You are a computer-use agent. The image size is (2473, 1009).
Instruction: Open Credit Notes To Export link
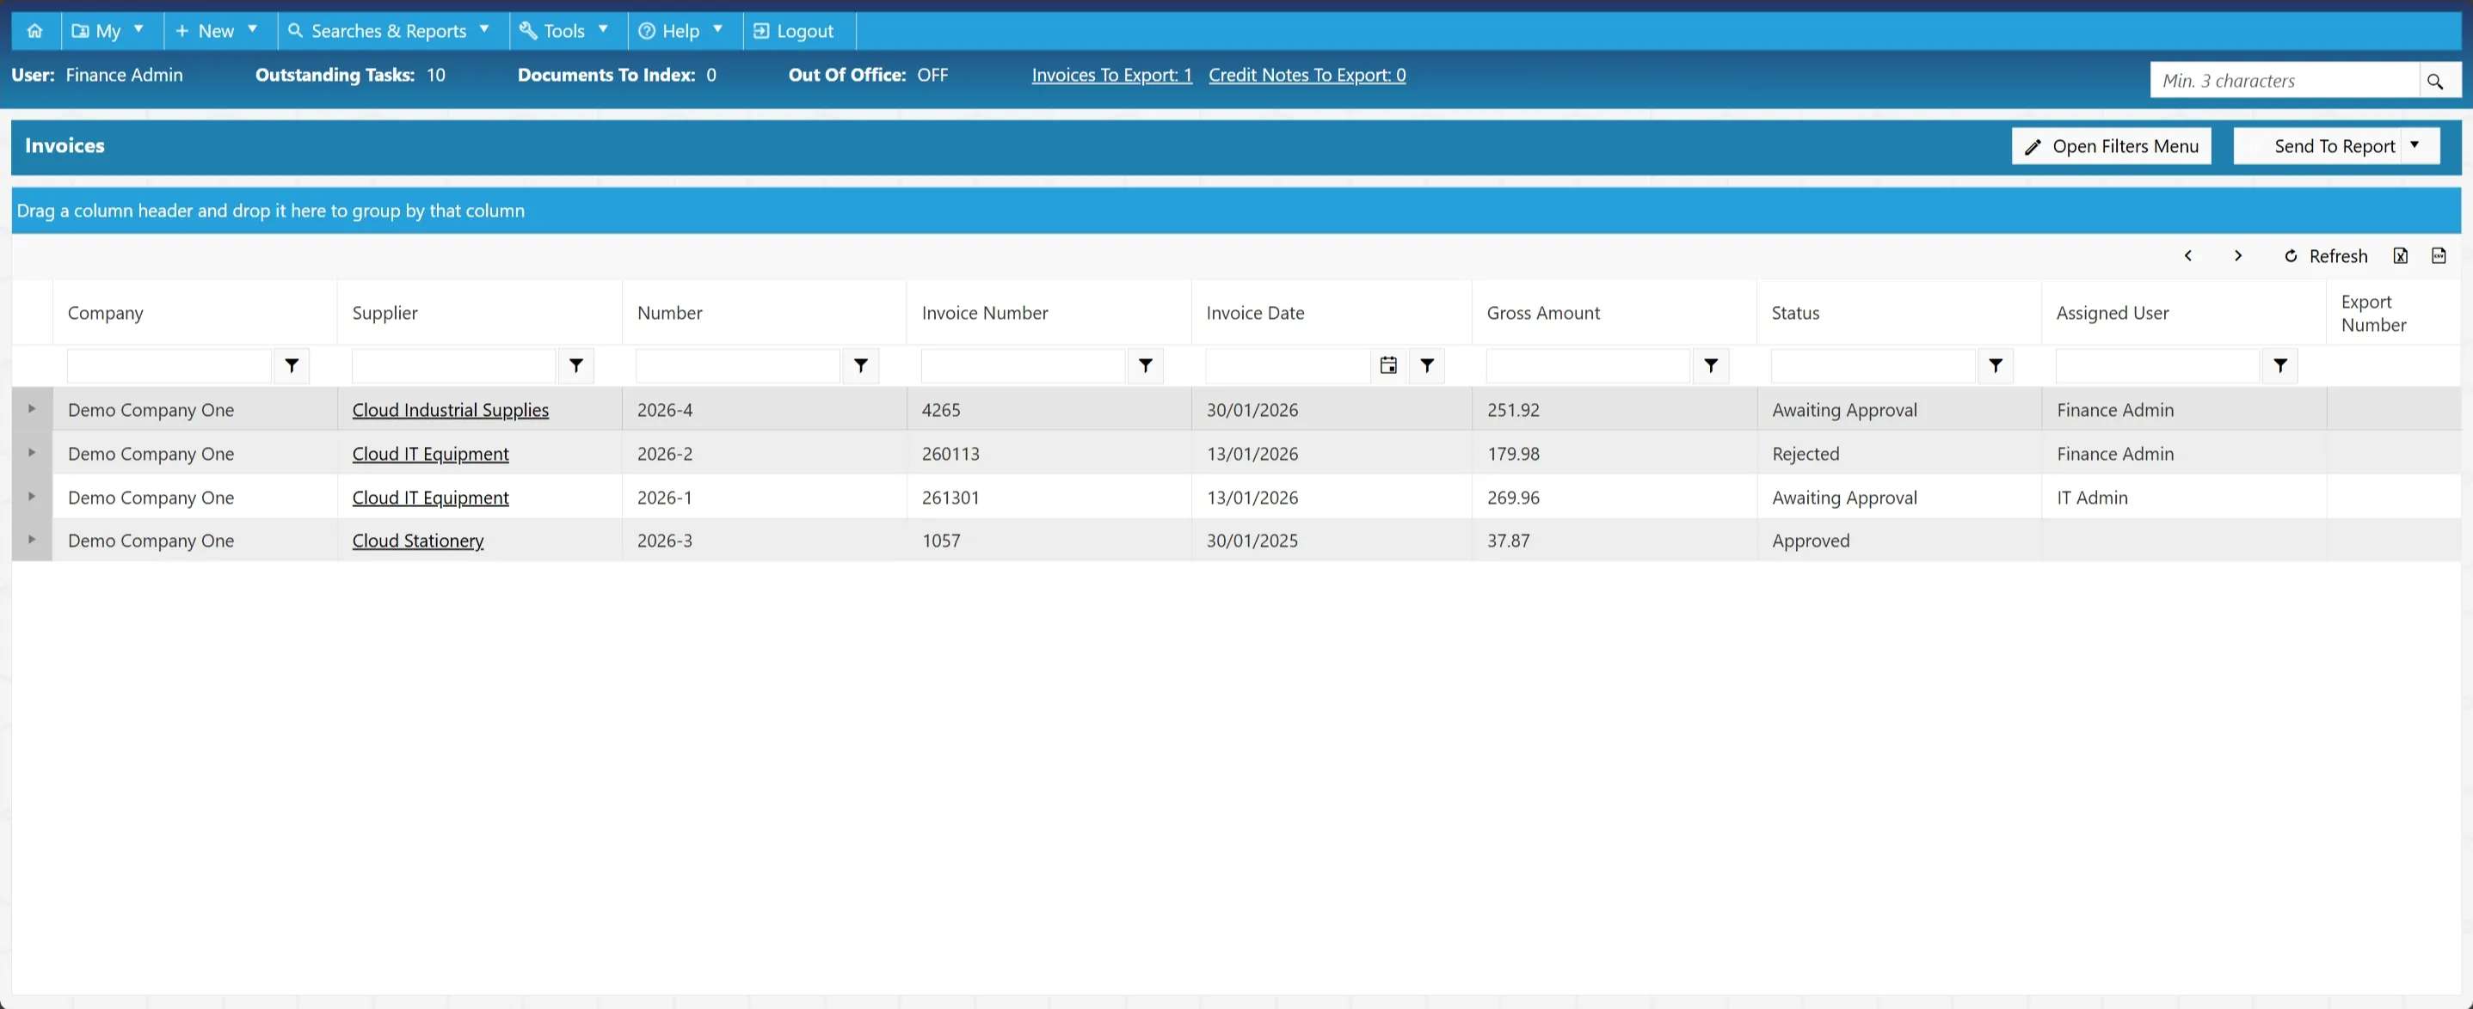1307,75
